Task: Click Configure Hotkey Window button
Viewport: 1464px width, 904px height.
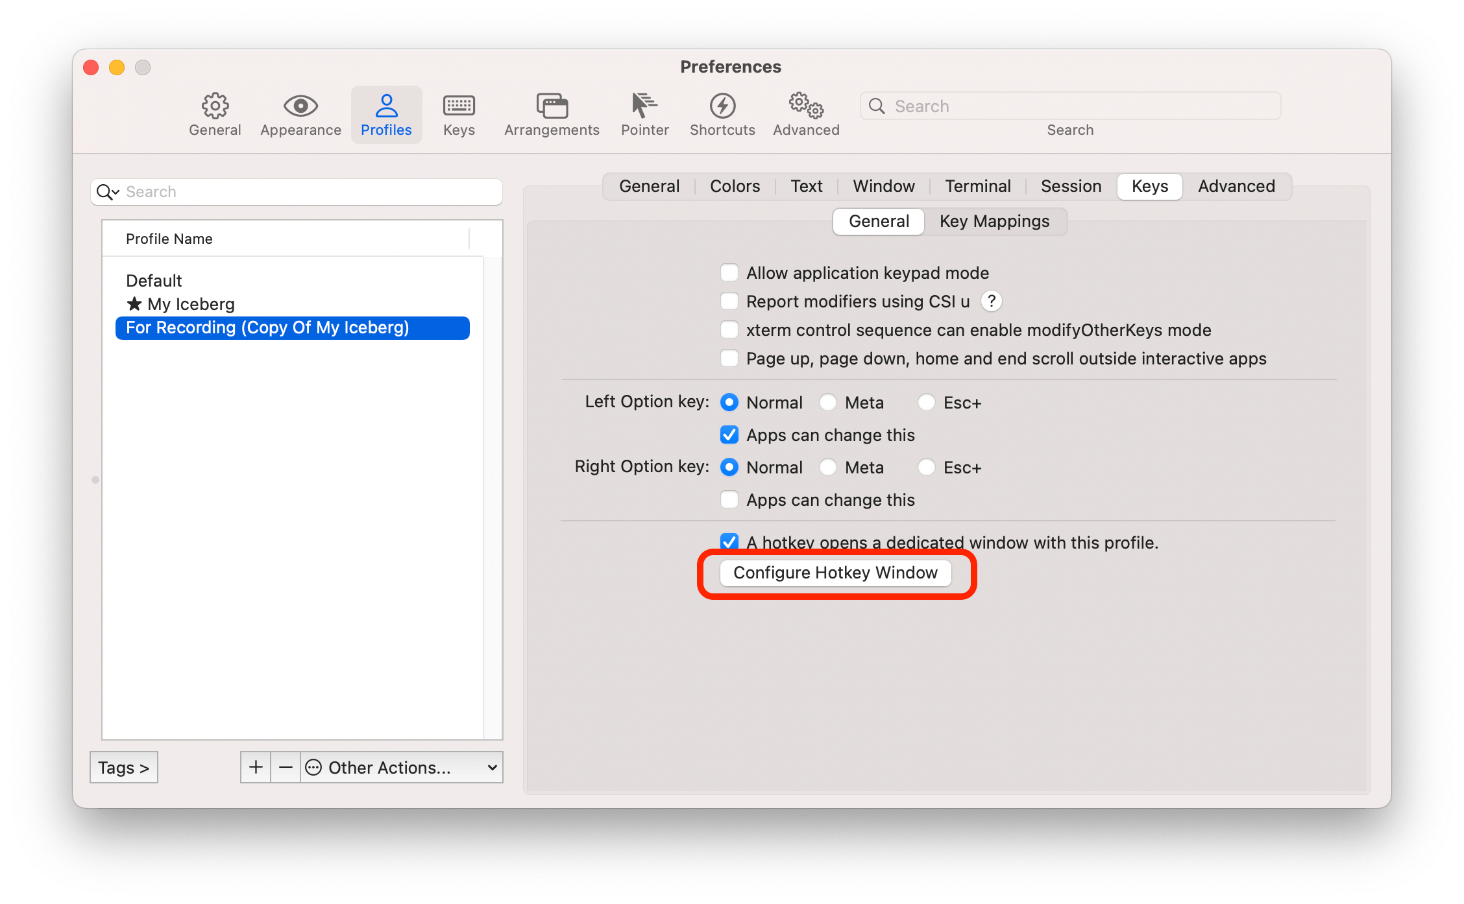Action: pos(835,573)
